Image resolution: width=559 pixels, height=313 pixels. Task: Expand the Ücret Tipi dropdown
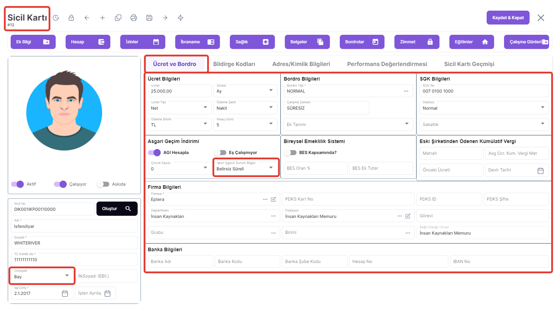[x=205, y=108]
